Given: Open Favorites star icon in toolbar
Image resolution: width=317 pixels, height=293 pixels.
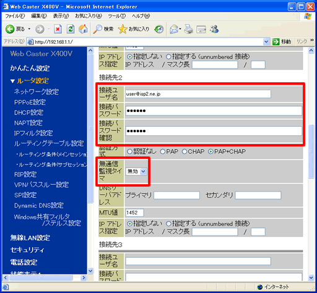Looking at the screenshot, I should pyautogui.click(x=123, y=29).
